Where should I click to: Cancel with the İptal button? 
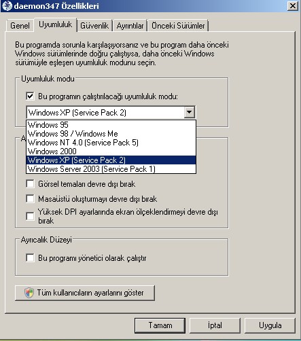click(215, 325)
